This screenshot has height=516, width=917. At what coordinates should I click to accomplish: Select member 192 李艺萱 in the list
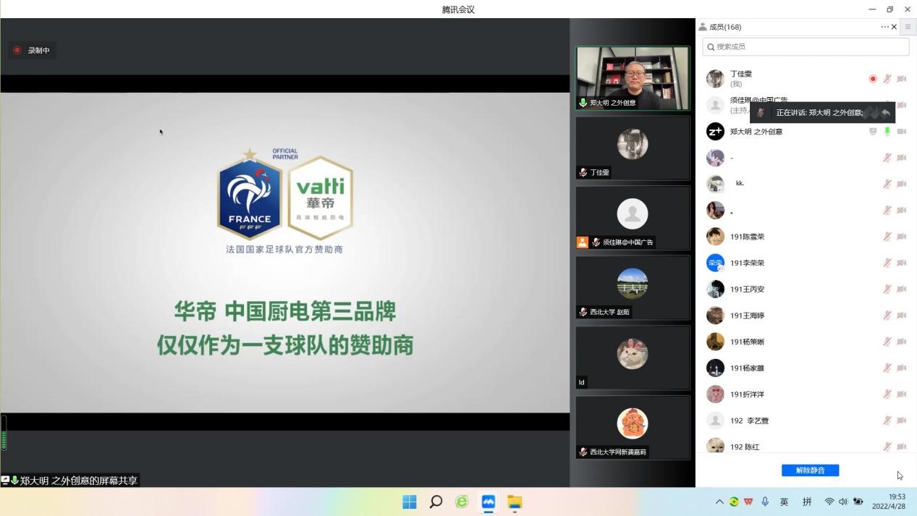tap(806, 420)
